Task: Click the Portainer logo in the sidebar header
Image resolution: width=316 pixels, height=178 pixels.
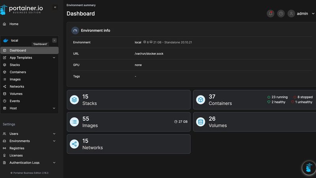Action: [x=24, y=9]
